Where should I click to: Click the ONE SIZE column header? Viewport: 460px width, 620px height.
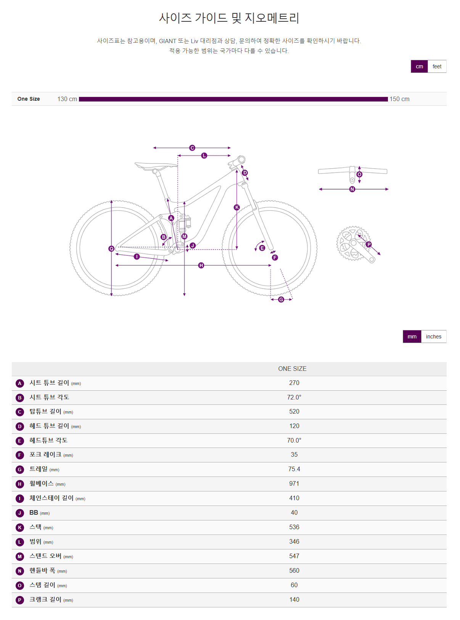tap(292, 369)
